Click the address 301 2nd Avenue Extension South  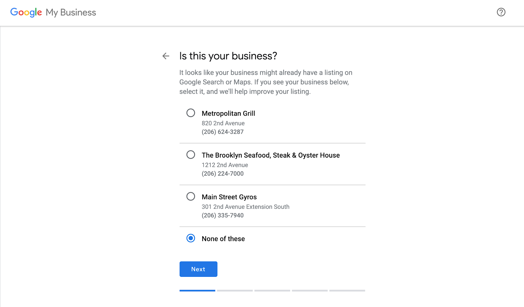[x=246, y=207]
